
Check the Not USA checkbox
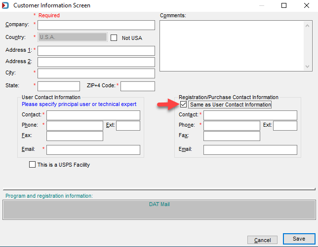point(114,37)
